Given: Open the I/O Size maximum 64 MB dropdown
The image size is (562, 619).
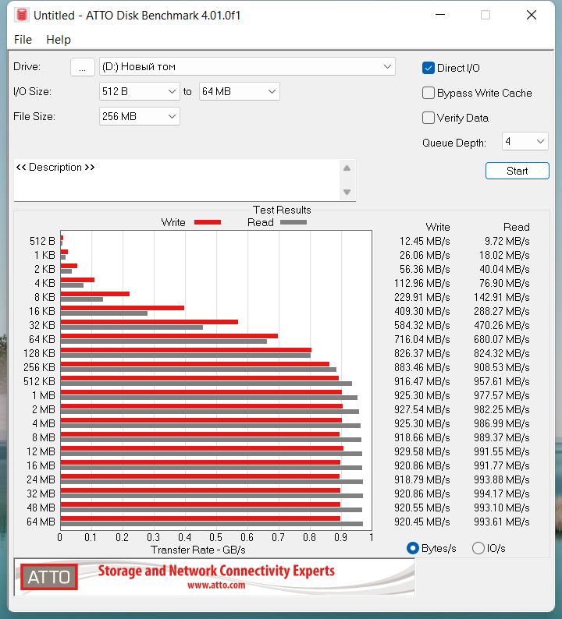Looking at the screenshot, I should coord(240,91).
